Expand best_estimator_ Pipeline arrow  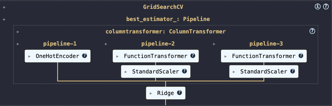click(x=4, y=20)
